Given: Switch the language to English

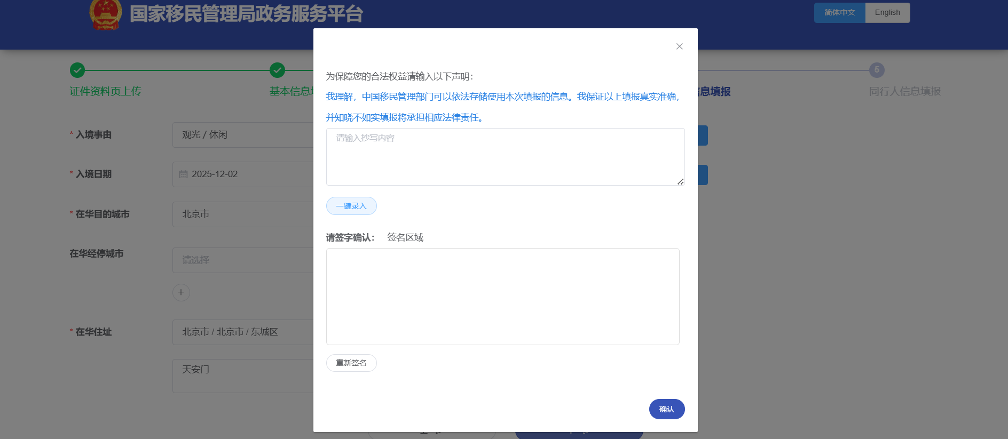Looking at the screenshot, I should (x=887, y=12).
